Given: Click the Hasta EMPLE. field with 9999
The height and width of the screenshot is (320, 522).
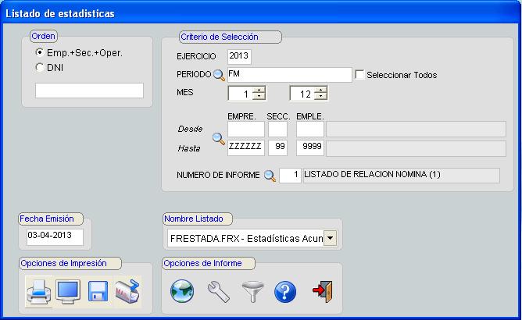Looking at the screenshot, I should point(310,148).
